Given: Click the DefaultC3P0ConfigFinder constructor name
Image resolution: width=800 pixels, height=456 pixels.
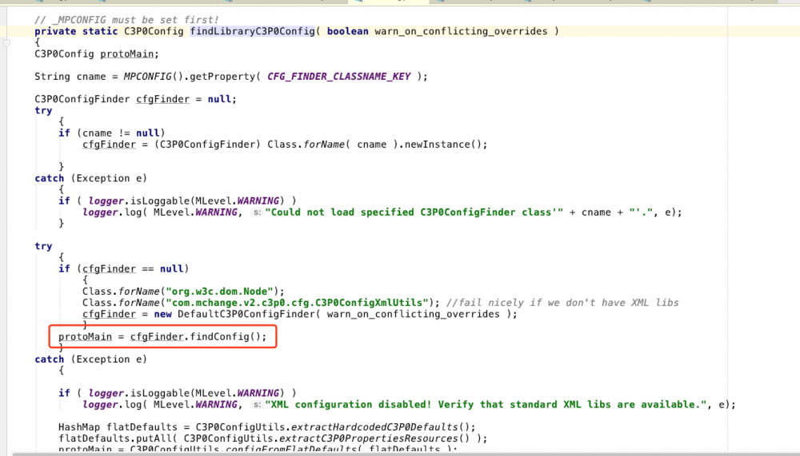Looking at the screenshot, I should click(246, 315).
